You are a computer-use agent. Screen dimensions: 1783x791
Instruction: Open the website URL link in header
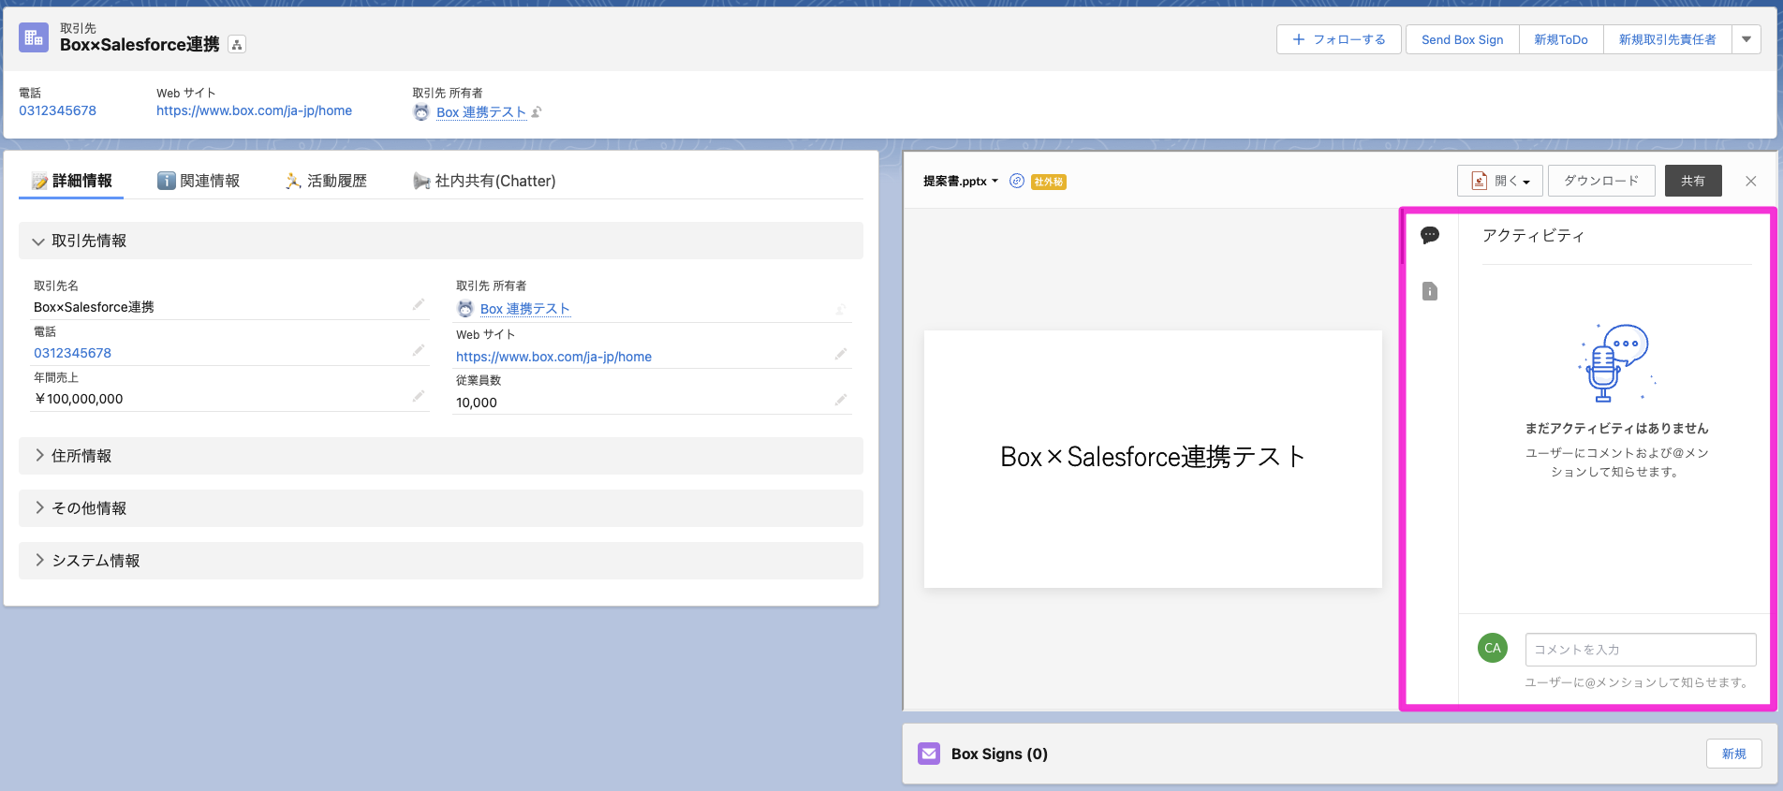pos(255,110)
